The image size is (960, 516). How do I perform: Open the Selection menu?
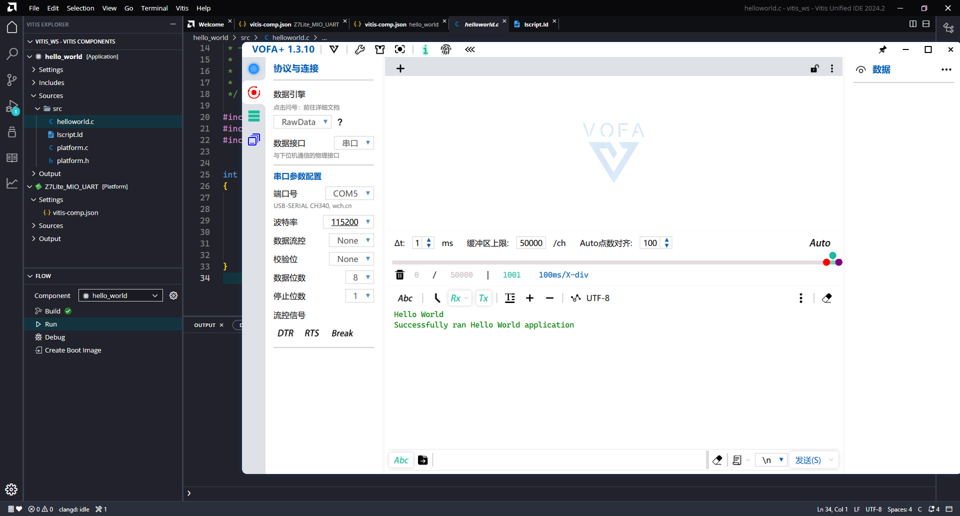tap(80, 8)
